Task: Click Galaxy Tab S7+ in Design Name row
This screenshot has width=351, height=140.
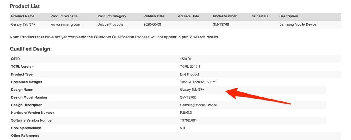Action: click(x=192, y=90)
